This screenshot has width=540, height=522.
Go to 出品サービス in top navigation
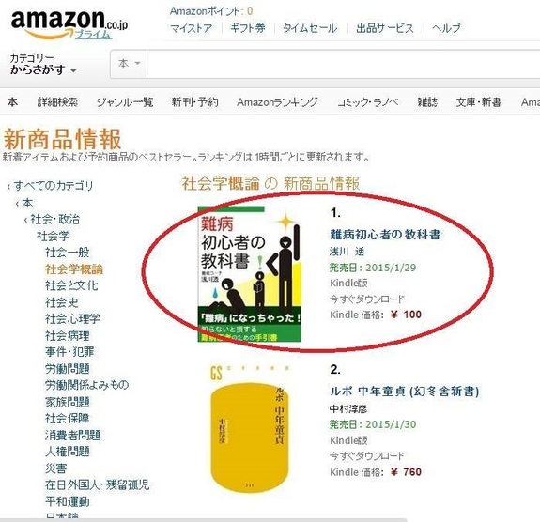pyautogui.click(x=385, y=28)
